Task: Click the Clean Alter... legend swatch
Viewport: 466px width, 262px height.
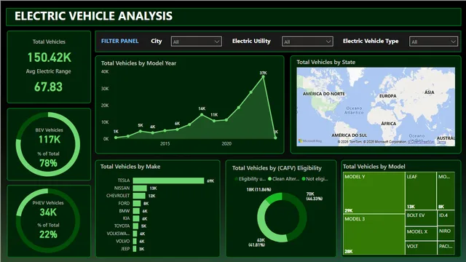Action: click(x=270, y=179)
